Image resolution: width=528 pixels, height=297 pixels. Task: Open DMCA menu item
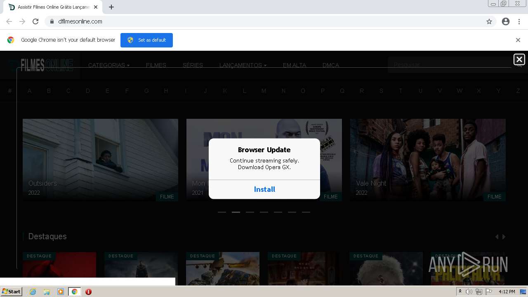point(331,65)
